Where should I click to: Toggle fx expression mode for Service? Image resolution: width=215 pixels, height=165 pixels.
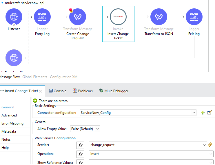click(80, 145)
